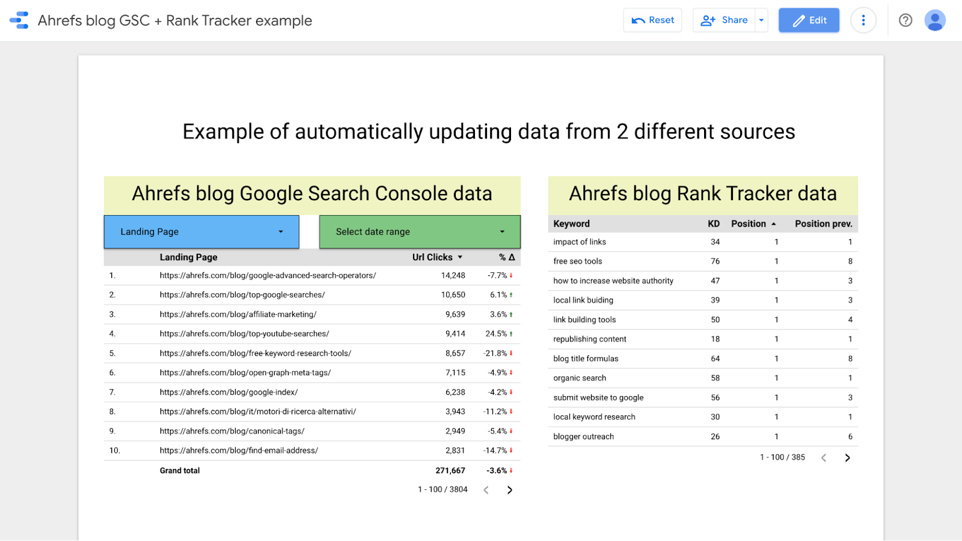Click previous page arrow on Rank Tracker table

823,457
